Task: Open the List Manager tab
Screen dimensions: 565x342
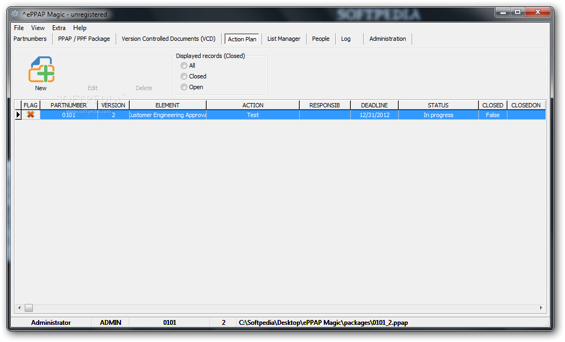Action: (284, 39)
